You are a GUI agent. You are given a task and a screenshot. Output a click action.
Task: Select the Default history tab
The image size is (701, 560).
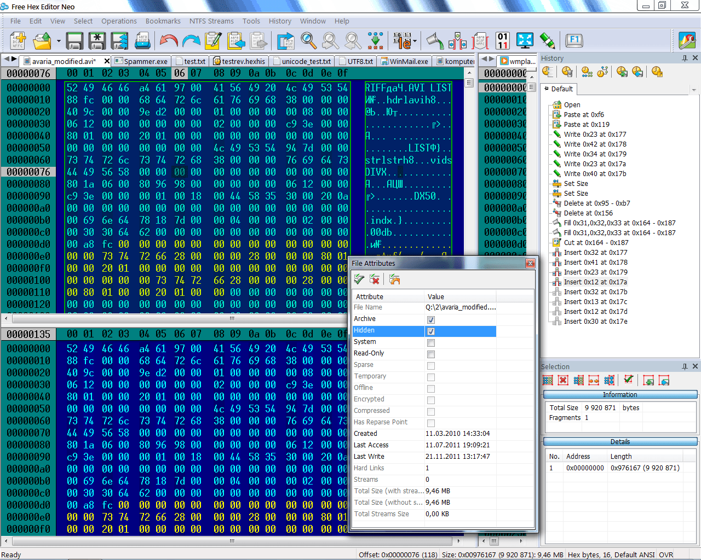point(559,89)
